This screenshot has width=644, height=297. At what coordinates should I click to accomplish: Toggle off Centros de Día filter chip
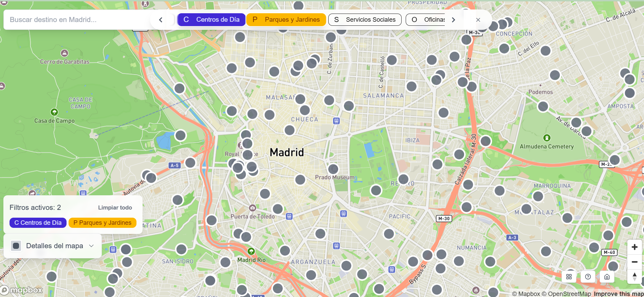[211, 20]
